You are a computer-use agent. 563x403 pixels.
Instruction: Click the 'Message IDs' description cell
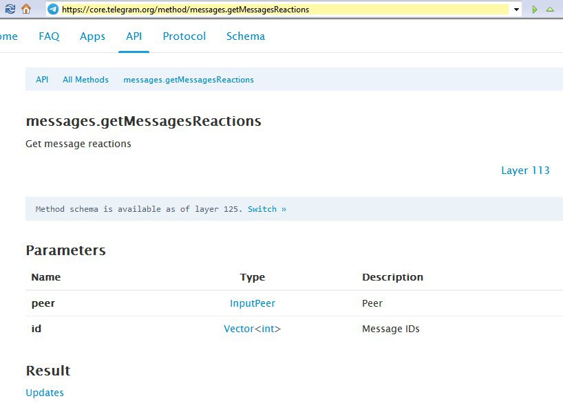click(x=391, y=329)
